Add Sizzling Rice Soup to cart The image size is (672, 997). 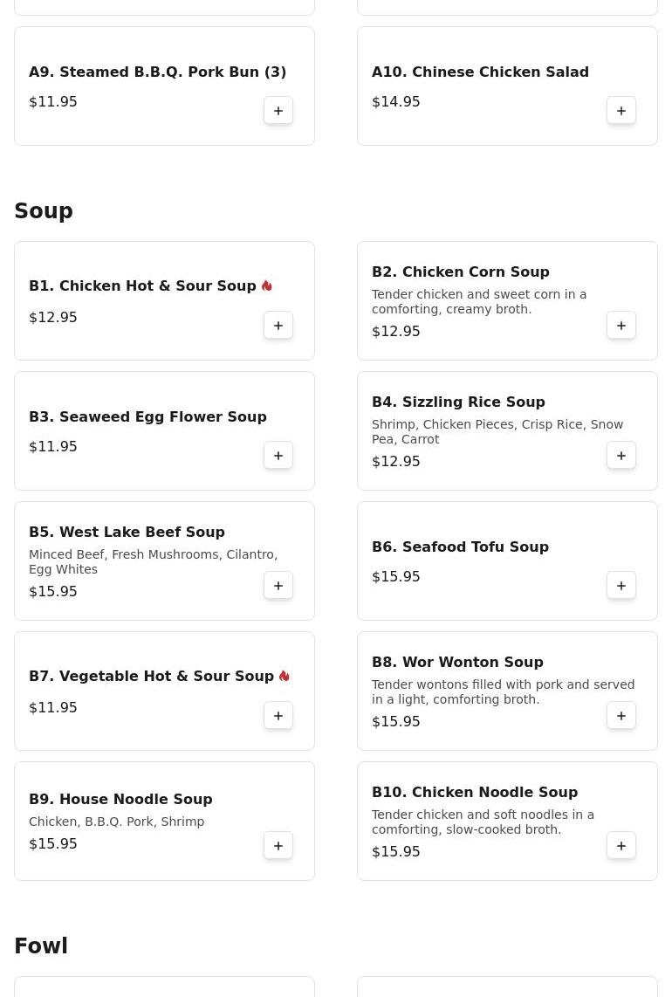tap(621, 456)
